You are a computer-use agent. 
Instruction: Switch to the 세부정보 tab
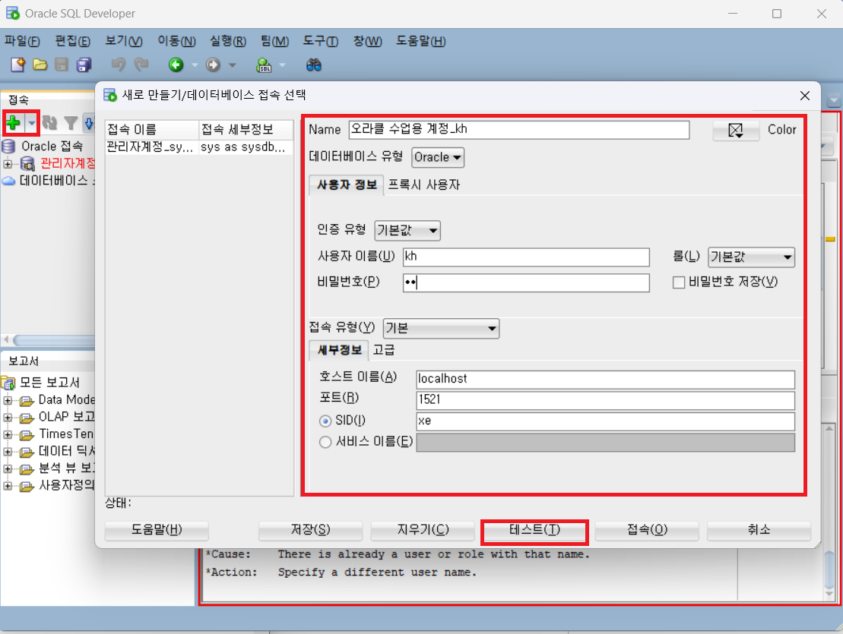[339, 350]
